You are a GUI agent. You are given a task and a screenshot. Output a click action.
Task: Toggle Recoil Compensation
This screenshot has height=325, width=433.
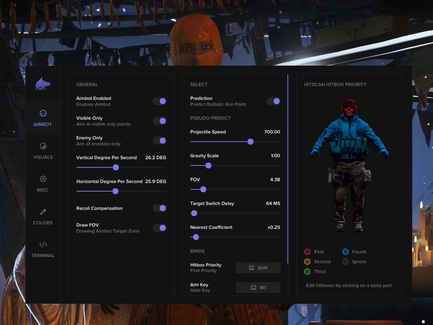pos(159,208)
